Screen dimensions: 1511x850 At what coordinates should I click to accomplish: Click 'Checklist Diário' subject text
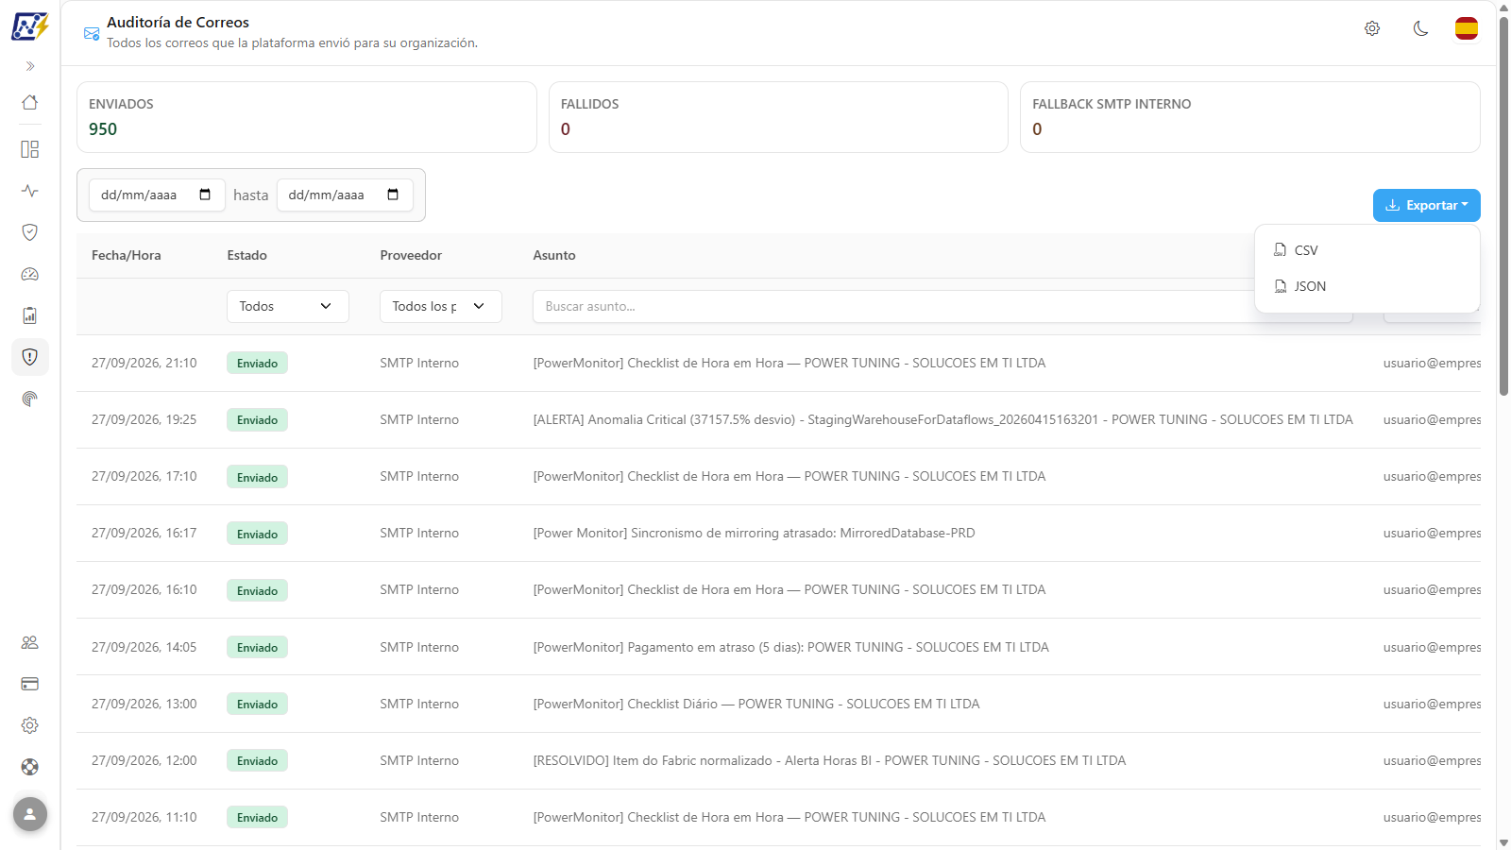(x=756, y=704)
